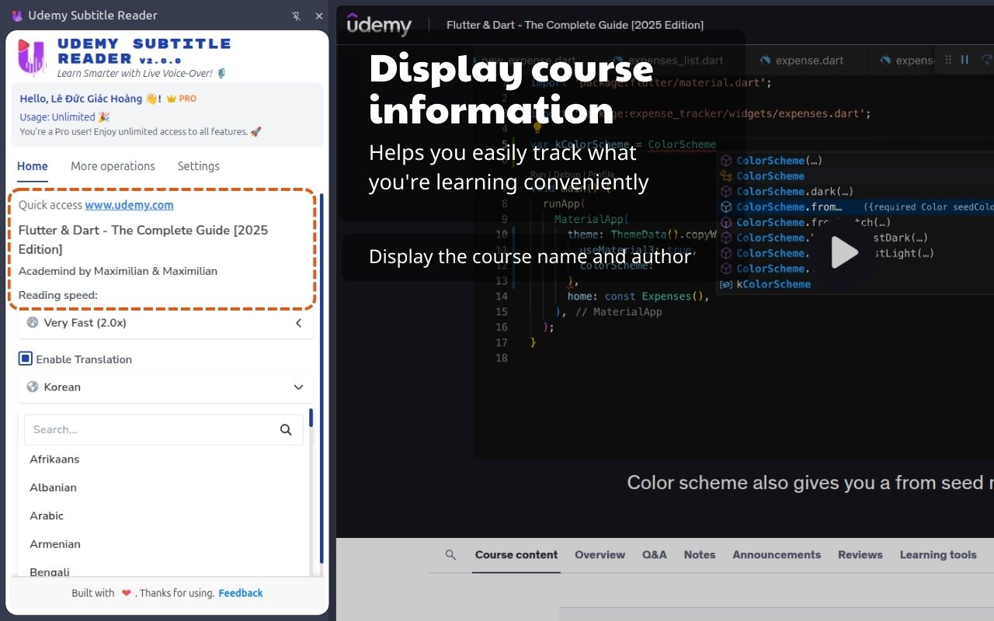Open the Notes tab
Viewport: 994px width, 621px height.
(700, 554)
